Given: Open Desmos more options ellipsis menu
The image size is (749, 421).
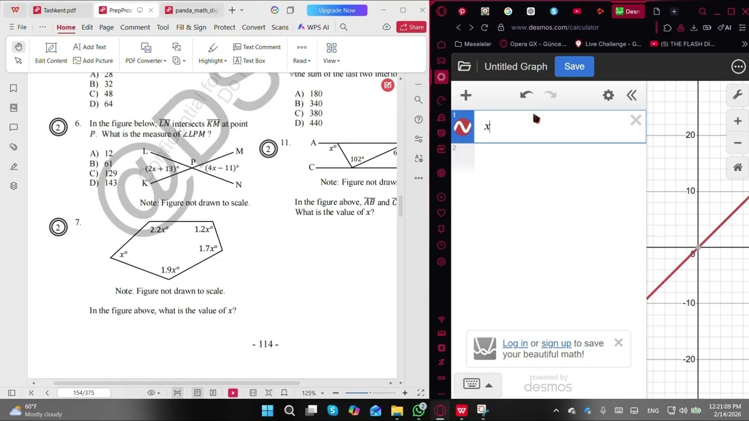Looking at the screenshot, I should [x=738, y=67].
